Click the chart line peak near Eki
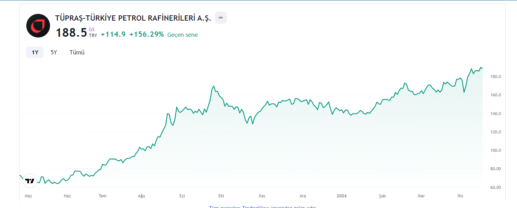517x208 pixels. [214, 86]
